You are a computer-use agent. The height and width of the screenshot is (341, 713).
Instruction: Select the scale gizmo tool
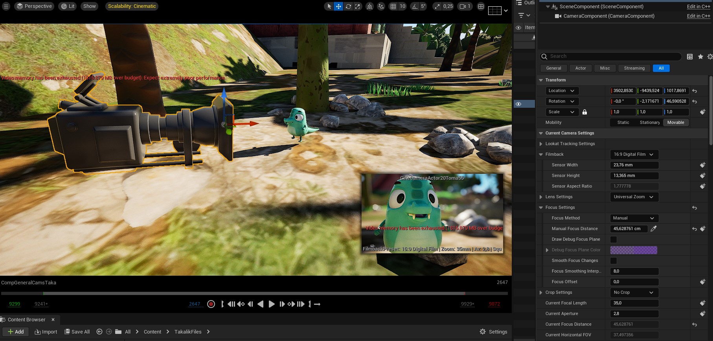[358, 6]
